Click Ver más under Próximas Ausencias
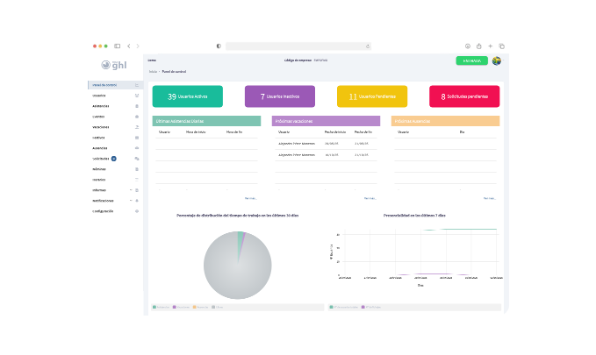This screenshot has width=596, height=355. pyautogui.click(x=489, y=198)
